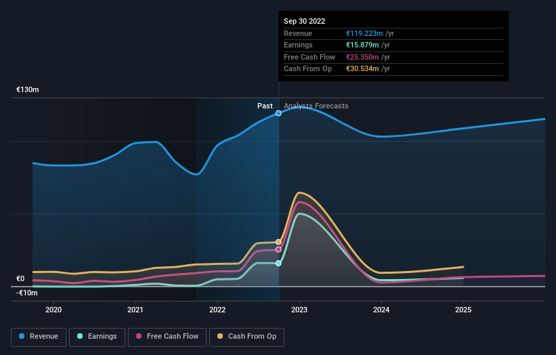Click the €30.534m cash from op value
The image size is (556, 355).
point(362,69)
